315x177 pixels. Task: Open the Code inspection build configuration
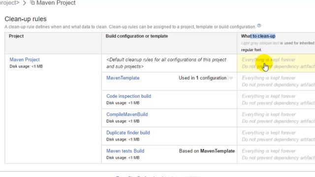[128, 96]
